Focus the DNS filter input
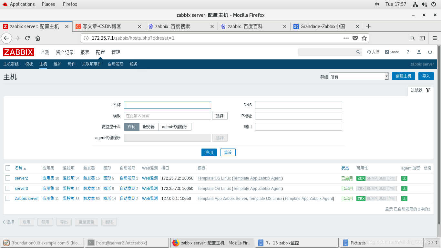441x248 pixels. (299, 105)
